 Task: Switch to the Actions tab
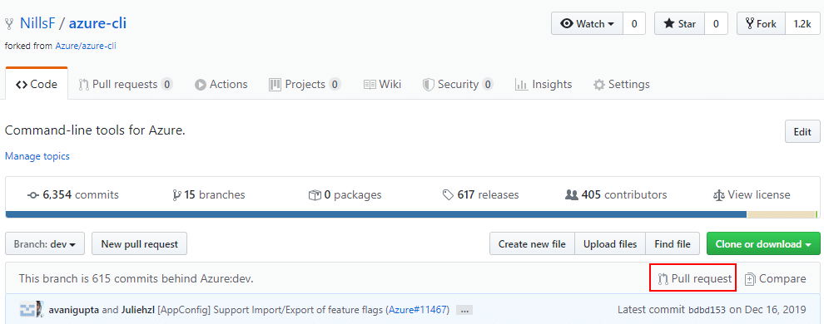point(221,85)
